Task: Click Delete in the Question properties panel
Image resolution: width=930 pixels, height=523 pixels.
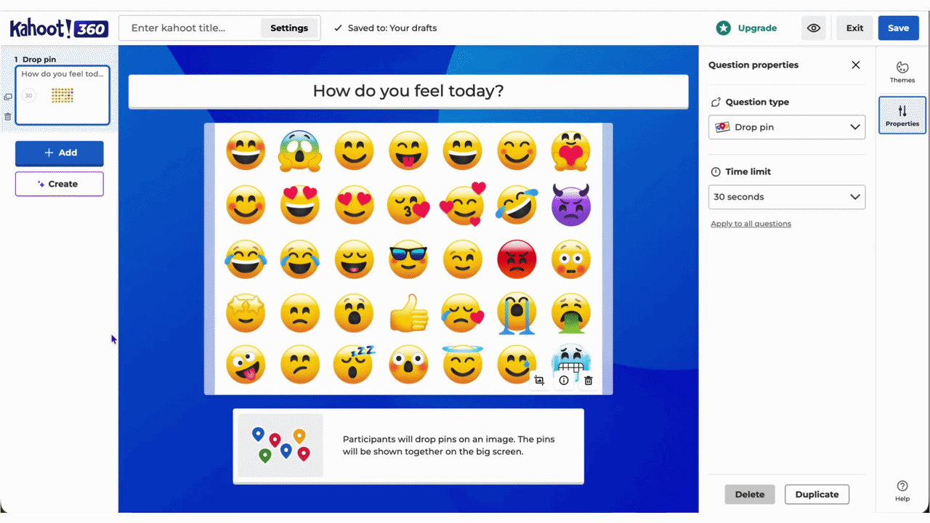Action: pyautogui.click(x=750, y=495)
